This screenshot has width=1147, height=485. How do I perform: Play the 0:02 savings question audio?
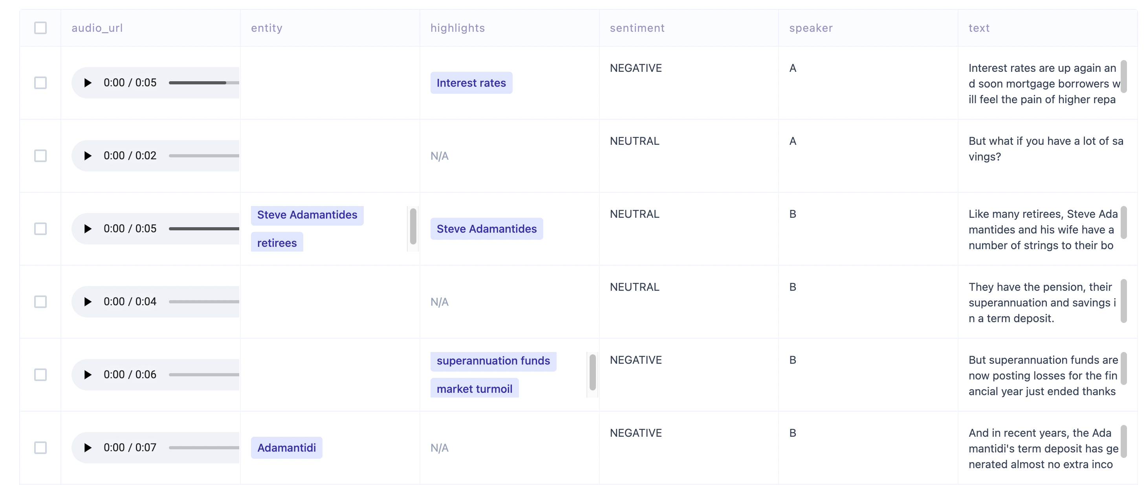point(88,156)
